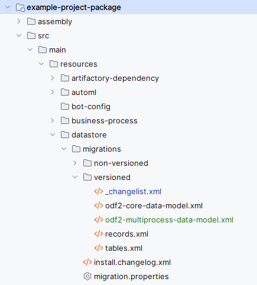The image size is (257, 285).
Task: Click the bot-config folder icon
Action: [65, 106]
